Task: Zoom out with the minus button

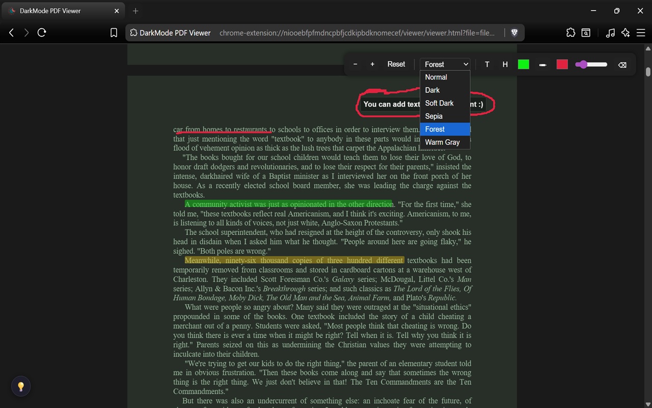Action: click(355, 64)
